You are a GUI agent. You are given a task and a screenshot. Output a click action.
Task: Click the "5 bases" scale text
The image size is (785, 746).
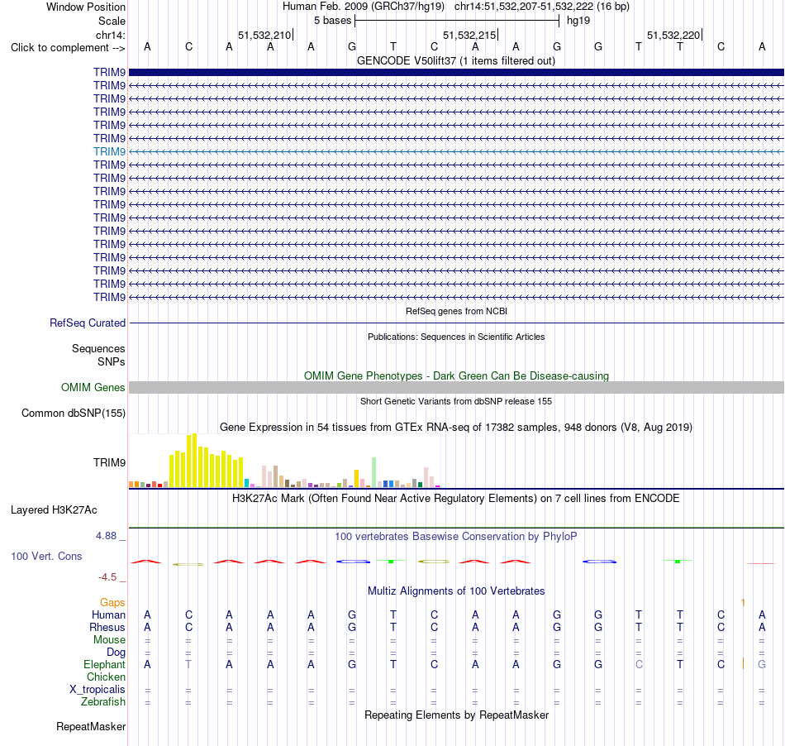pos(332,21)
